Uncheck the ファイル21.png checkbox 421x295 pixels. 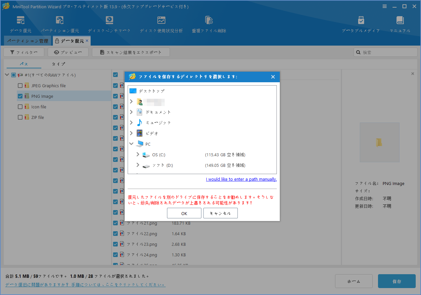coord(115,223)
